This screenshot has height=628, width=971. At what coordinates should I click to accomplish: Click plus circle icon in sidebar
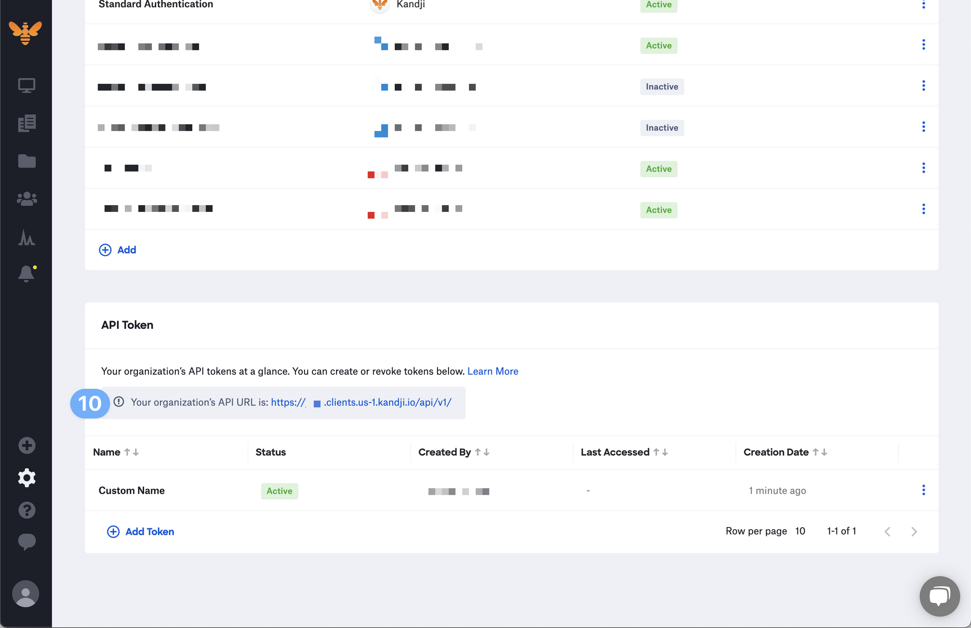pyautogui.click(x=27, y=445)
